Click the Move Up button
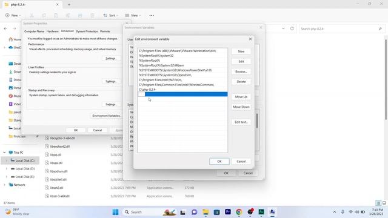This screenshot has height=218, width=388. (x=241, y=97)
